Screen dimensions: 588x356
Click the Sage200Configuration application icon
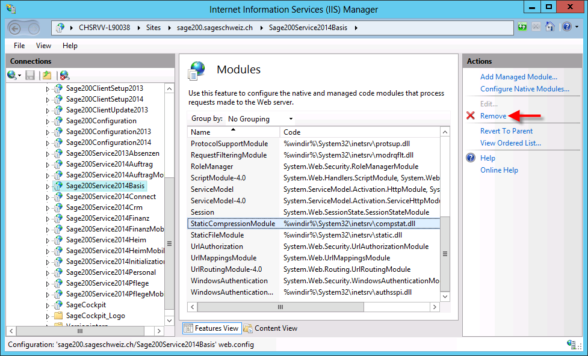pos(58,121)
